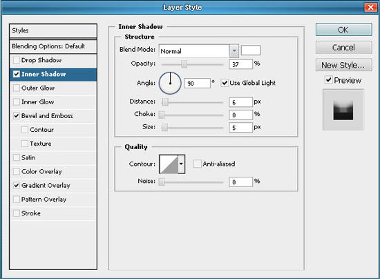Toggle Use Global Light checkbox
Image resolution: width=380 pixels, height=279 pixels.
(x=225, y=83)
